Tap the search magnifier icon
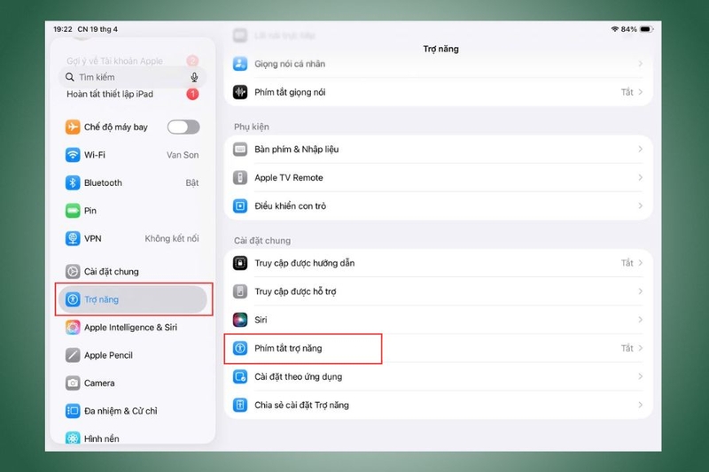The height and width of the screenshot is (472, 709). (x=70, y=77)
